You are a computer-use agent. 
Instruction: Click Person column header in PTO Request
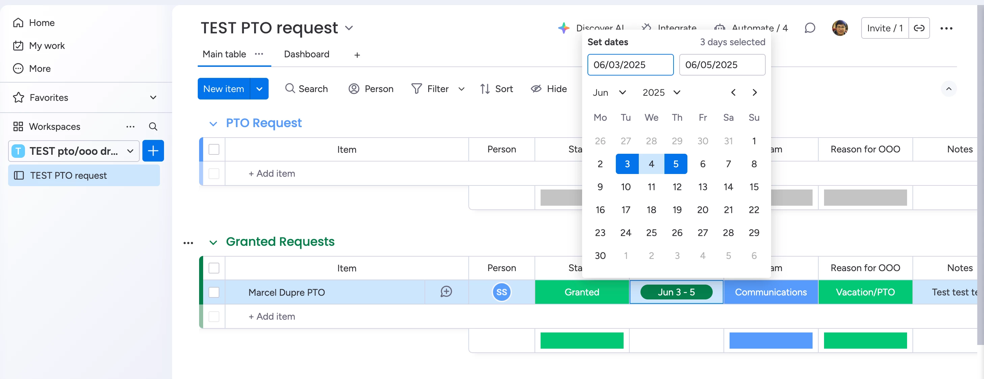(501, 149)
